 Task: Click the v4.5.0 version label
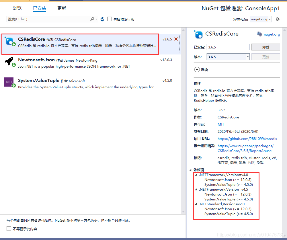(167, 81)
